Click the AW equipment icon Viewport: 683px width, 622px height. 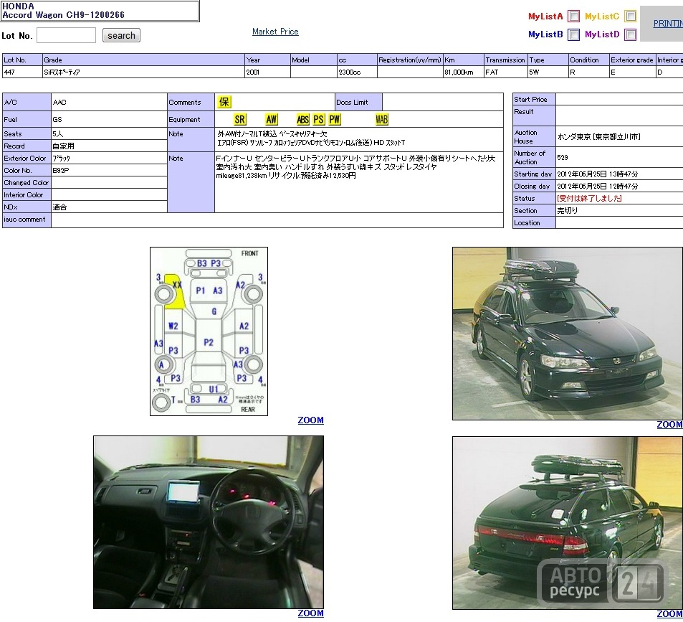coord(272,119)
